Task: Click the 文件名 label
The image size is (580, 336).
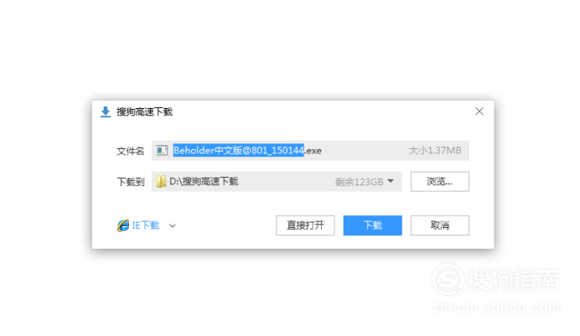Action: (x=130, y=151)
